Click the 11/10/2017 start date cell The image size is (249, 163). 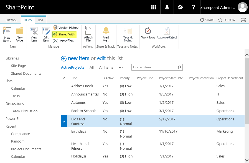tap(168, 131)
